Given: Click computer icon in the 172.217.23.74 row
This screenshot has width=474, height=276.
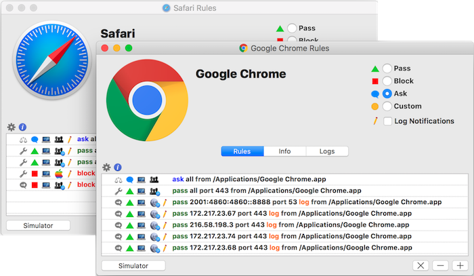Looking at the screenshot, I should [141, 237].
